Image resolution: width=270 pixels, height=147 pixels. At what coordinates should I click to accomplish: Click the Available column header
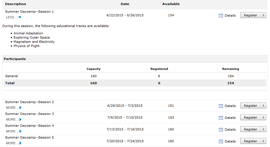[x=171, y=4]
